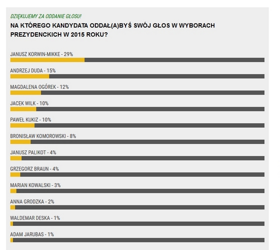This screenshot has width=280, height=250.
Task: Click the result bar under Adam Jarubas
Action: point(137,240)
